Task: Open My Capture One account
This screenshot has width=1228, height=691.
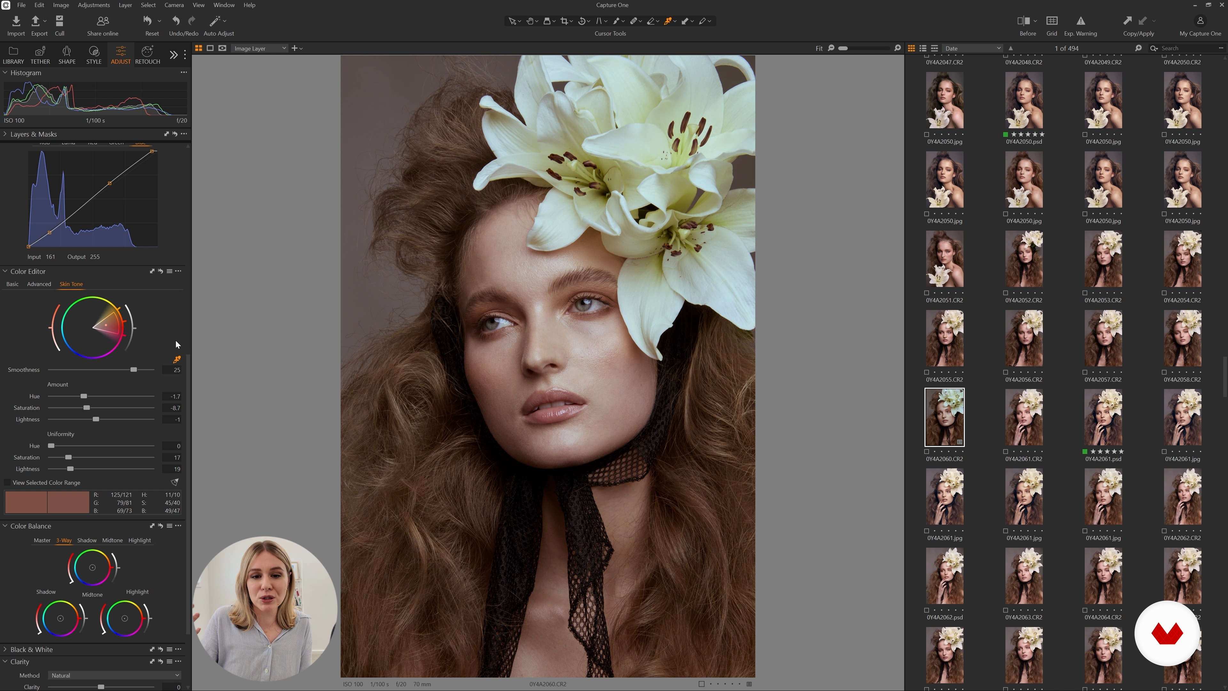Action: [x=1200, y=21]
